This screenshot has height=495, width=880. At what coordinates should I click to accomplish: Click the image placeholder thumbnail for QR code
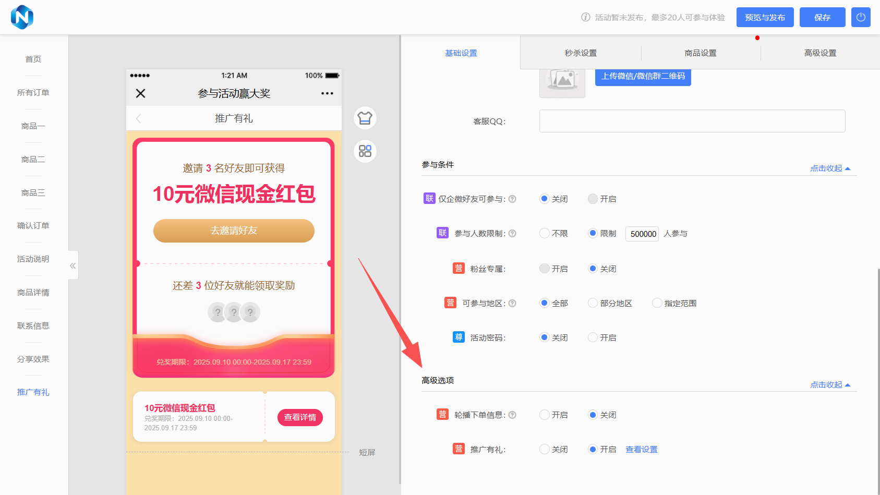click(x=562, y=81)
